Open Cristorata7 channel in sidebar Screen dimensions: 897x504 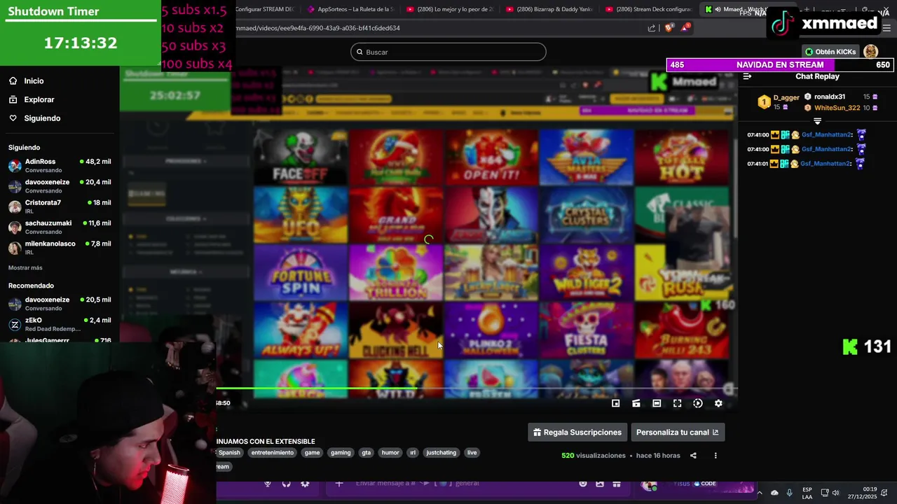(x=60, y=206)
